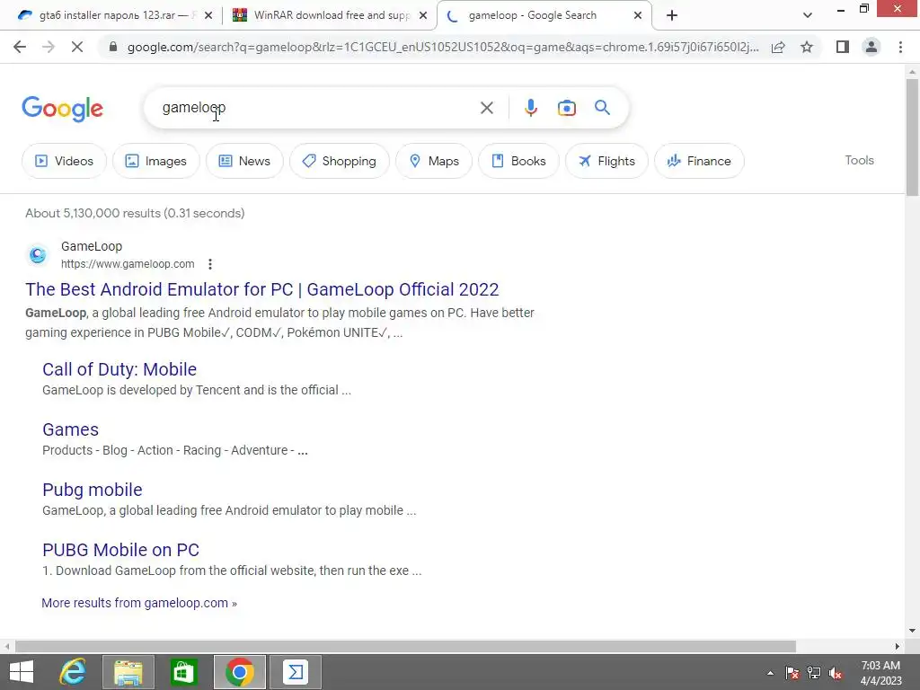Open the muted volume tray icon

pos(836,673)
